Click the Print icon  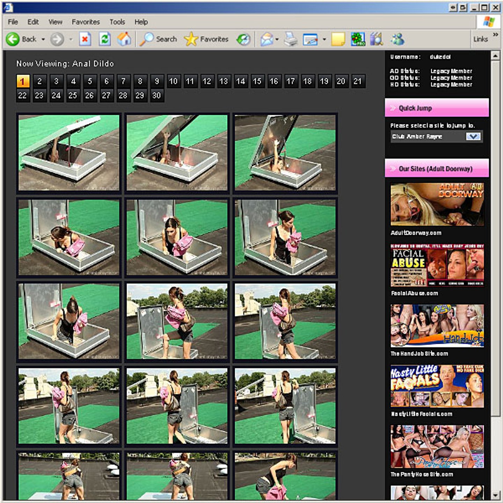pos(290,39)
